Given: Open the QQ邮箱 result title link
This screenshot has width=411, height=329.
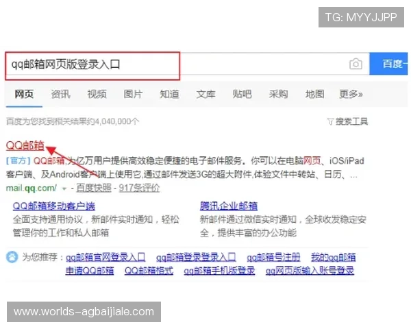Looking at the screenshot, I should [x=25, y=145].
